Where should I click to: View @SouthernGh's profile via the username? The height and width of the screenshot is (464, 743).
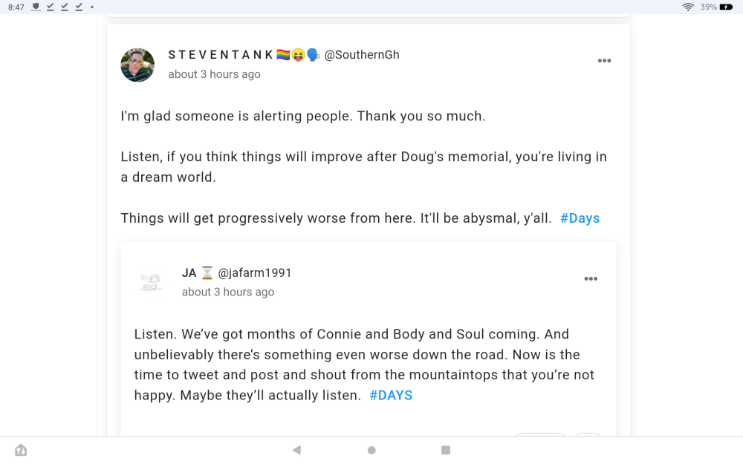point(362,54)
